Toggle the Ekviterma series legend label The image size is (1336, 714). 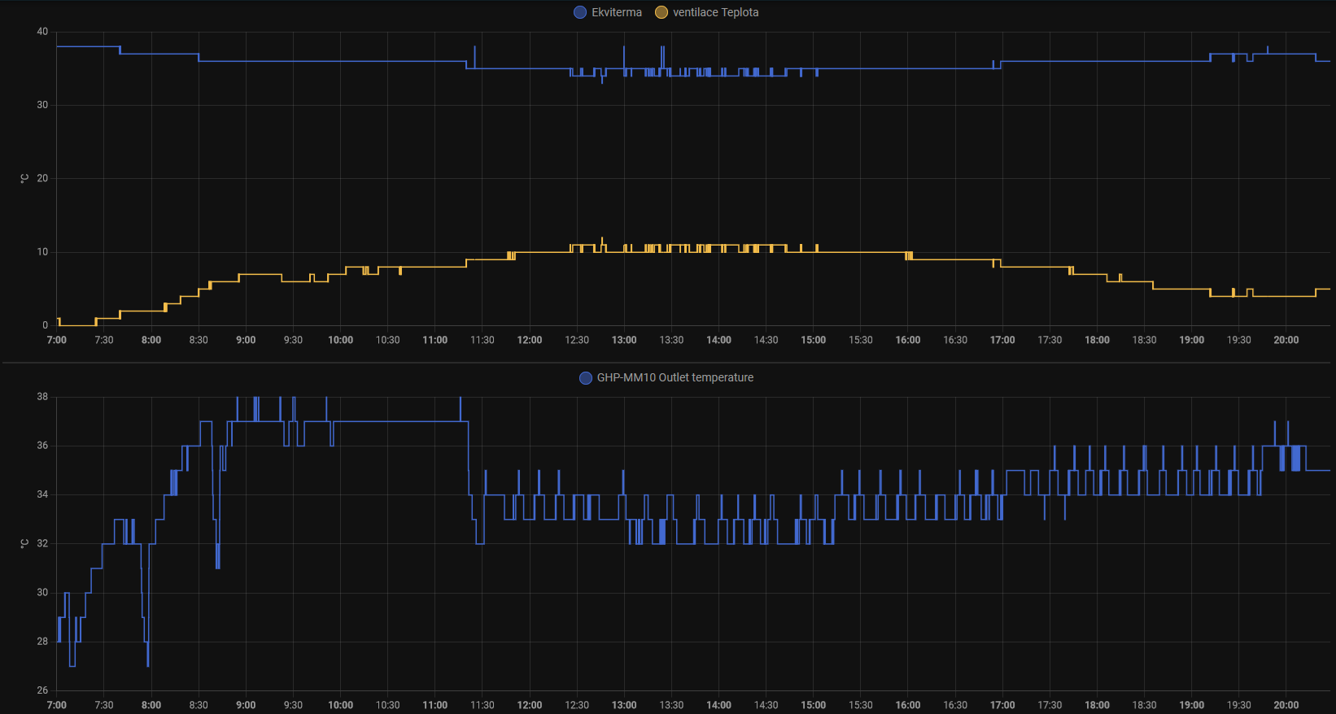click(616, 12)
